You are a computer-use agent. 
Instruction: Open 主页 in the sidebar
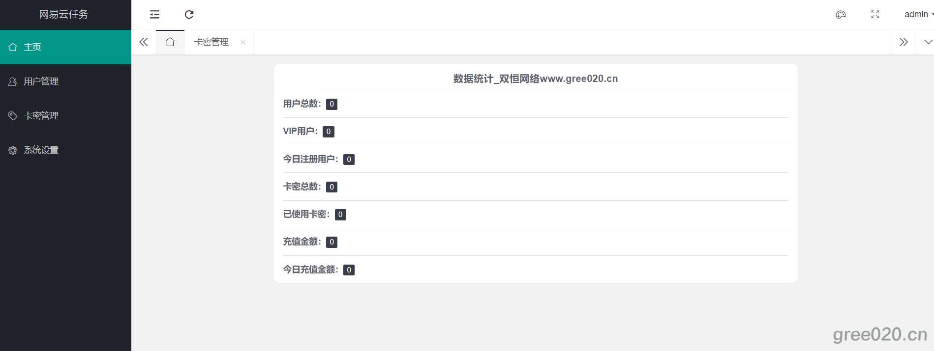coord(32,47)
